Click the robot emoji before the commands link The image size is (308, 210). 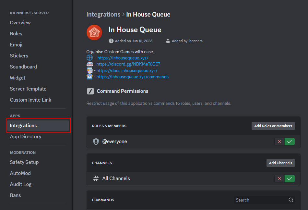tap(89, 77)
